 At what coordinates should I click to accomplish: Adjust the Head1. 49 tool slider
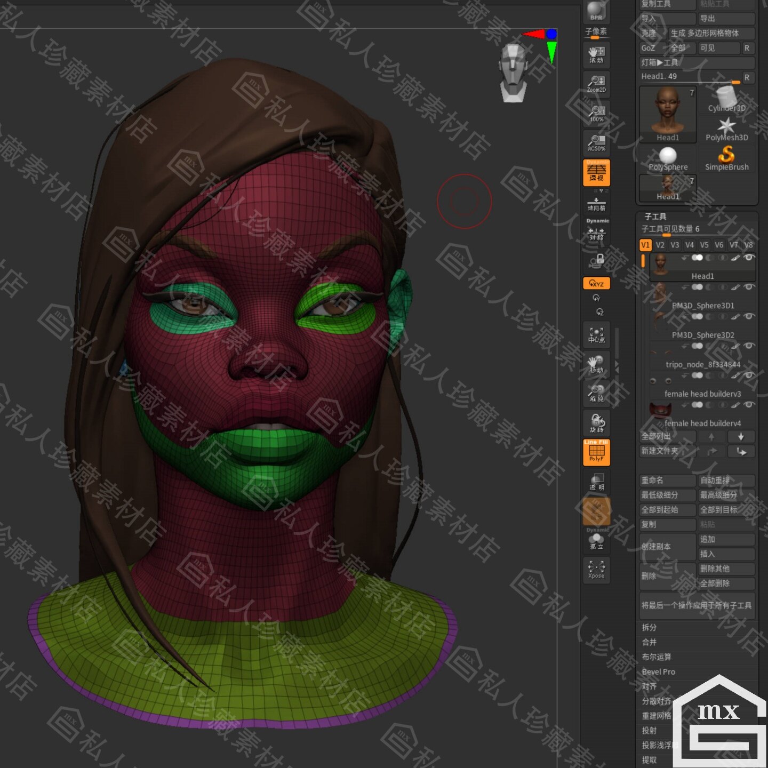tap(691, 77)
